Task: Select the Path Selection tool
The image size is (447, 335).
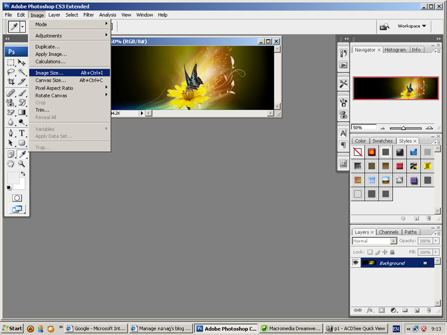Action: coord(11,143)
